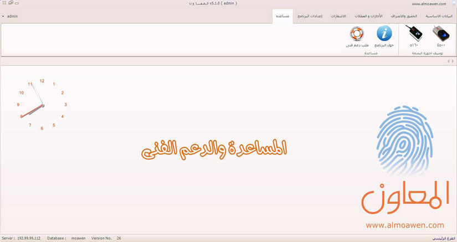Open the إعدادات البرنامج tab

pyautogui.click(x=310, y=16)
